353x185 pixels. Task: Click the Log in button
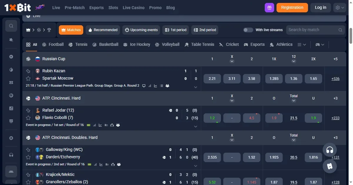tap(321, 8)
